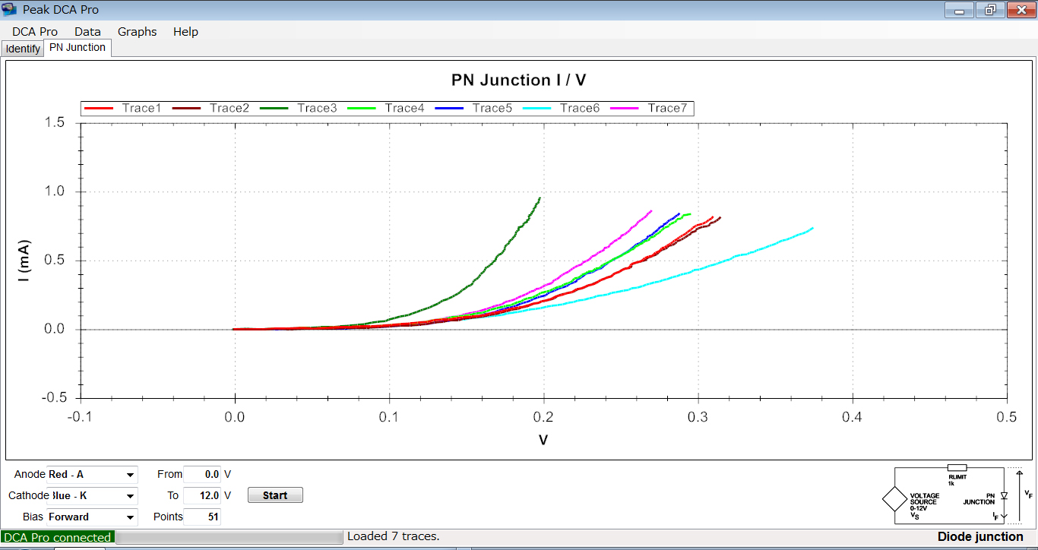
Task: Open the Graphs menu
Action: (x=137, y=32)
